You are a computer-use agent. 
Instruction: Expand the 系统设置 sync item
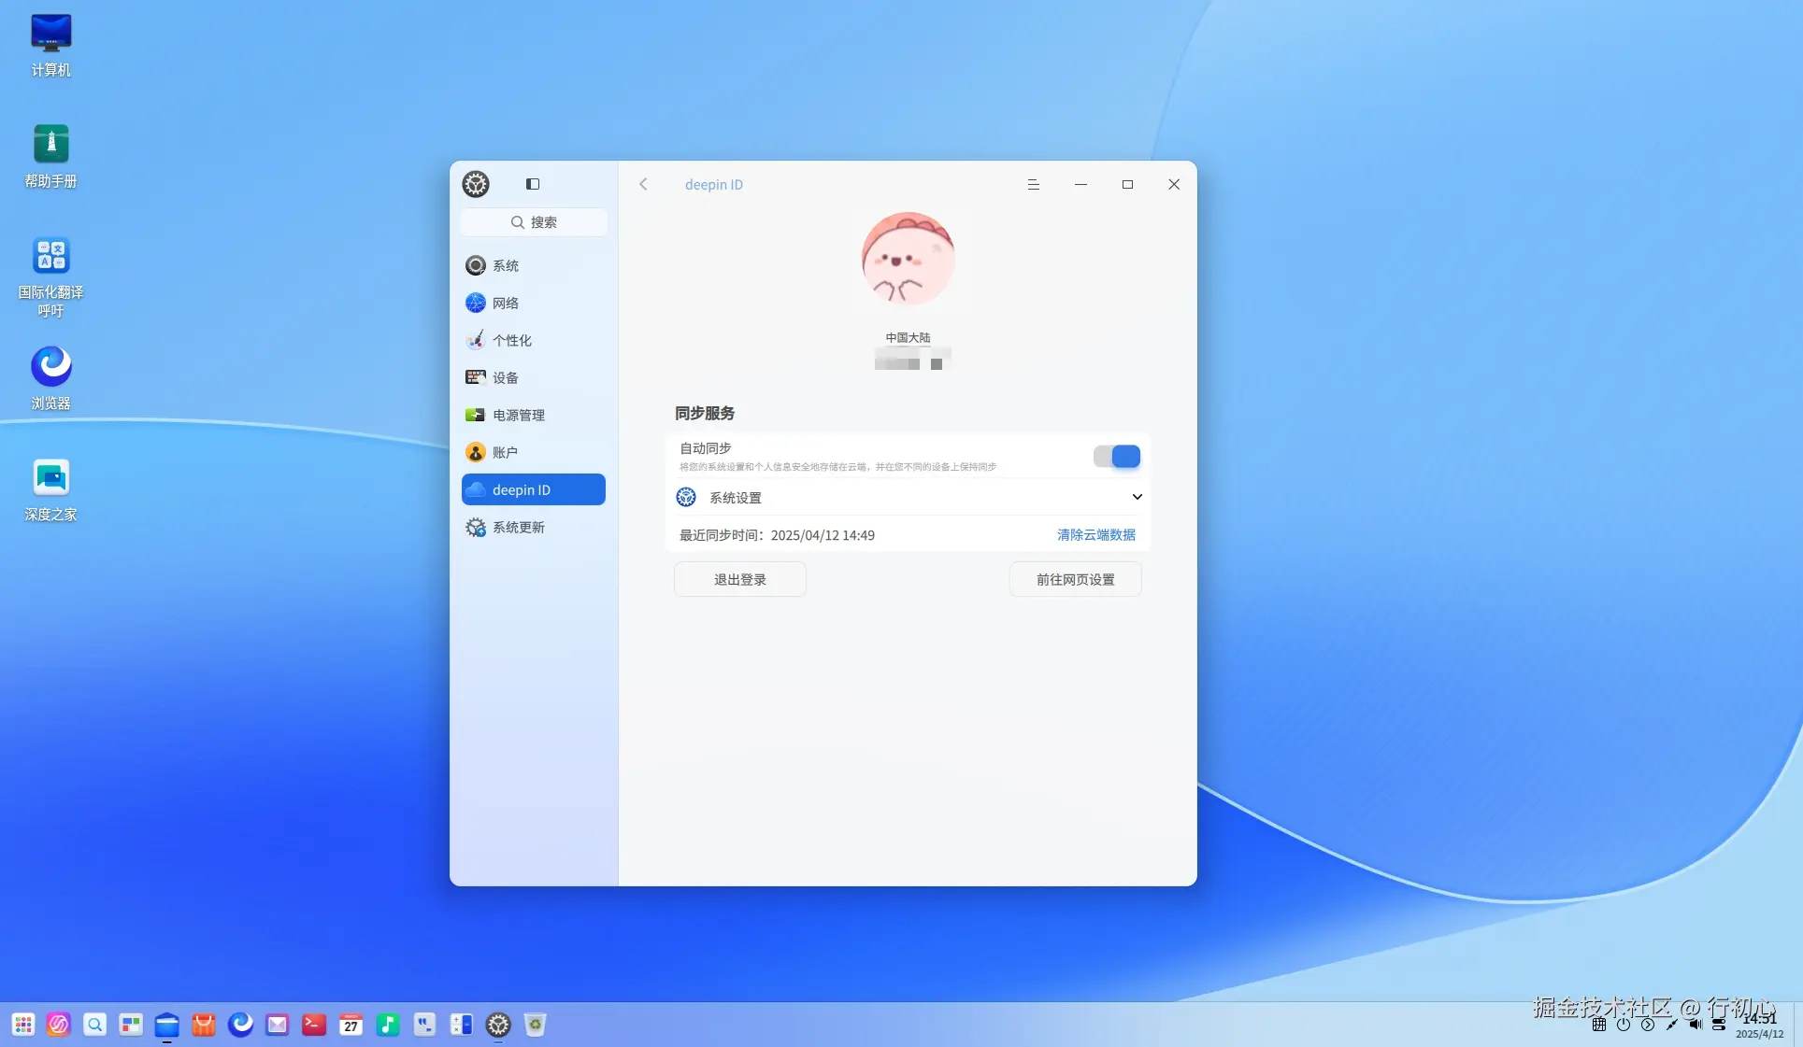pyautogui.click(x=1136, y=497)
